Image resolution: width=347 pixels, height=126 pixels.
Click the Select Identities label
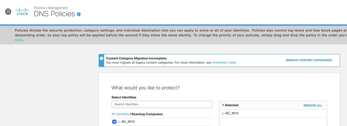coord(124,97)
